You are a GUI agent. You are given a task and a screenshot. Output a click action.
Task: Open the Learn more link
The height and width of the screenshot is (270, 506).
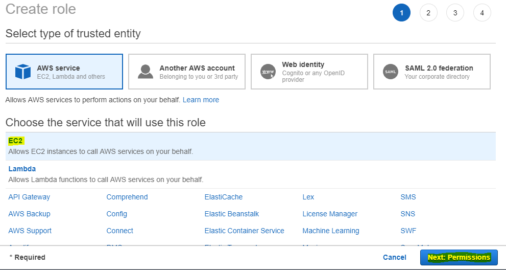coord(201,100)
